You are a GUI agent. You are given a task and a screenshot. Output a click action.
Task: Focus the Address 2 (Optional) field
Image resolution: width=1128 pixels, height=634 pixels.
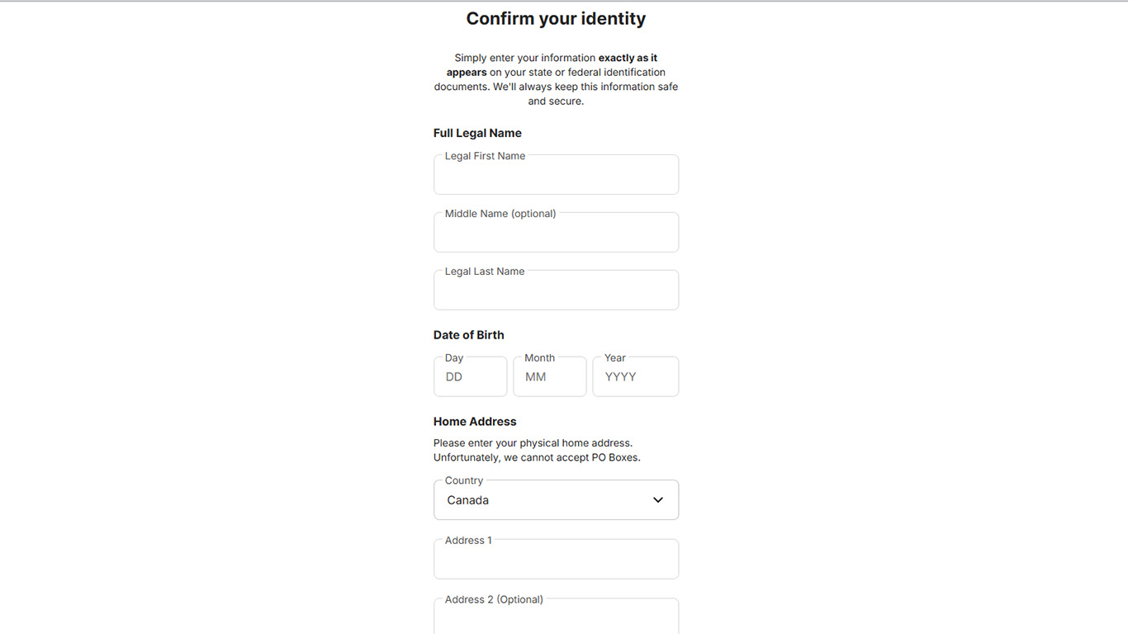coord(556,619)
